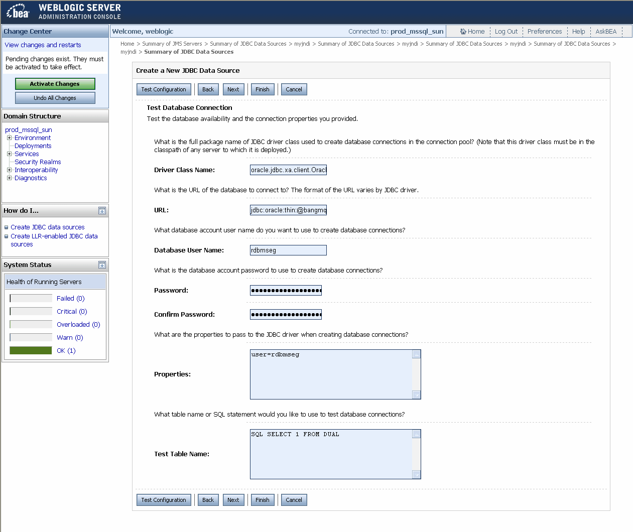Image resolution: width=633 pixels, height=532 pixels.
Task: Focus the Confirm Password field
Action: tap(286, 315)
